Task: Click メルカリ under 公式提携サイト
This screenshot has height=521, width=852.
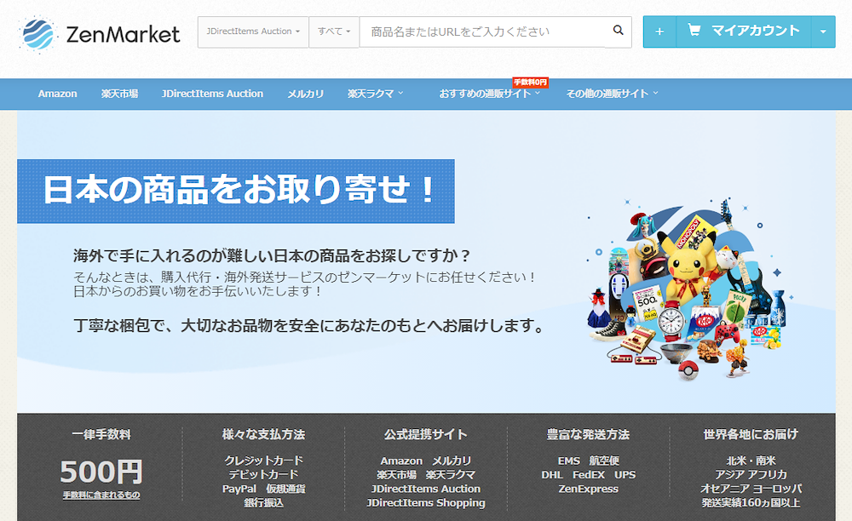Action: (452, 461)
